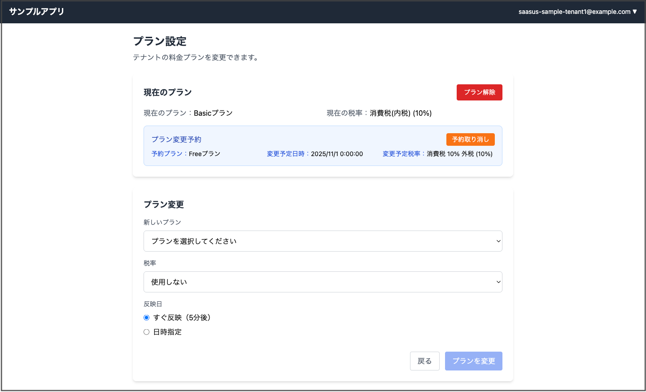The image size is (646, 392).
Task: Open the saasus-sample-tenant1@example.com account menu
Action: [574, 12]
